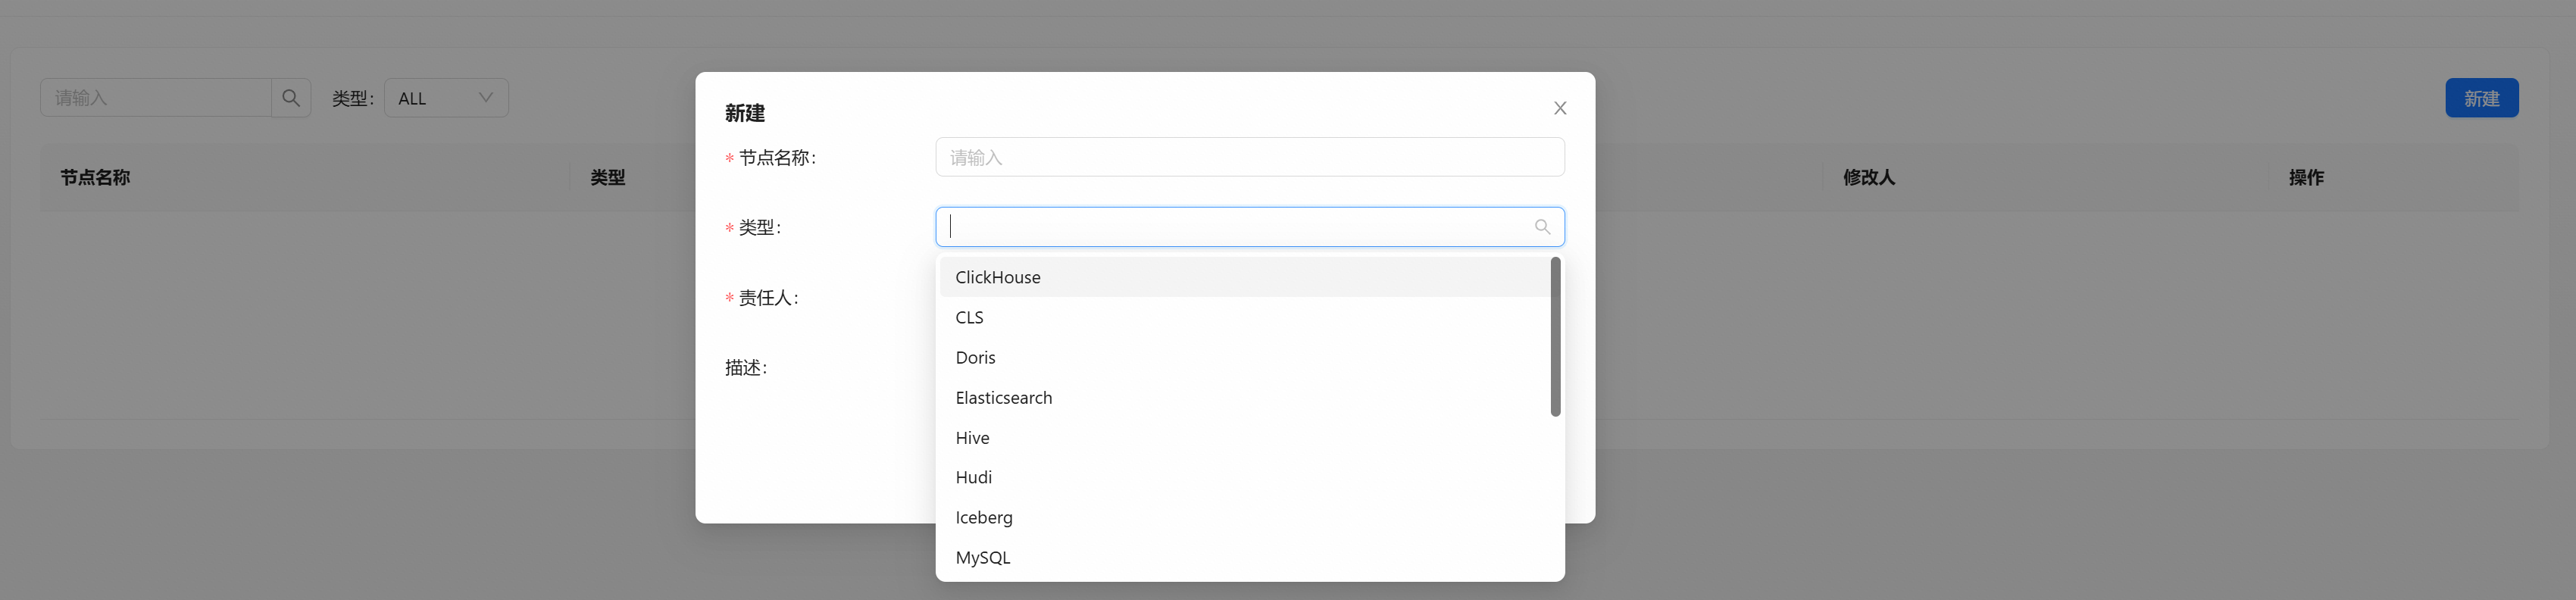Select Hudi option from list
2576x600 pixels.
pos(973,477)
